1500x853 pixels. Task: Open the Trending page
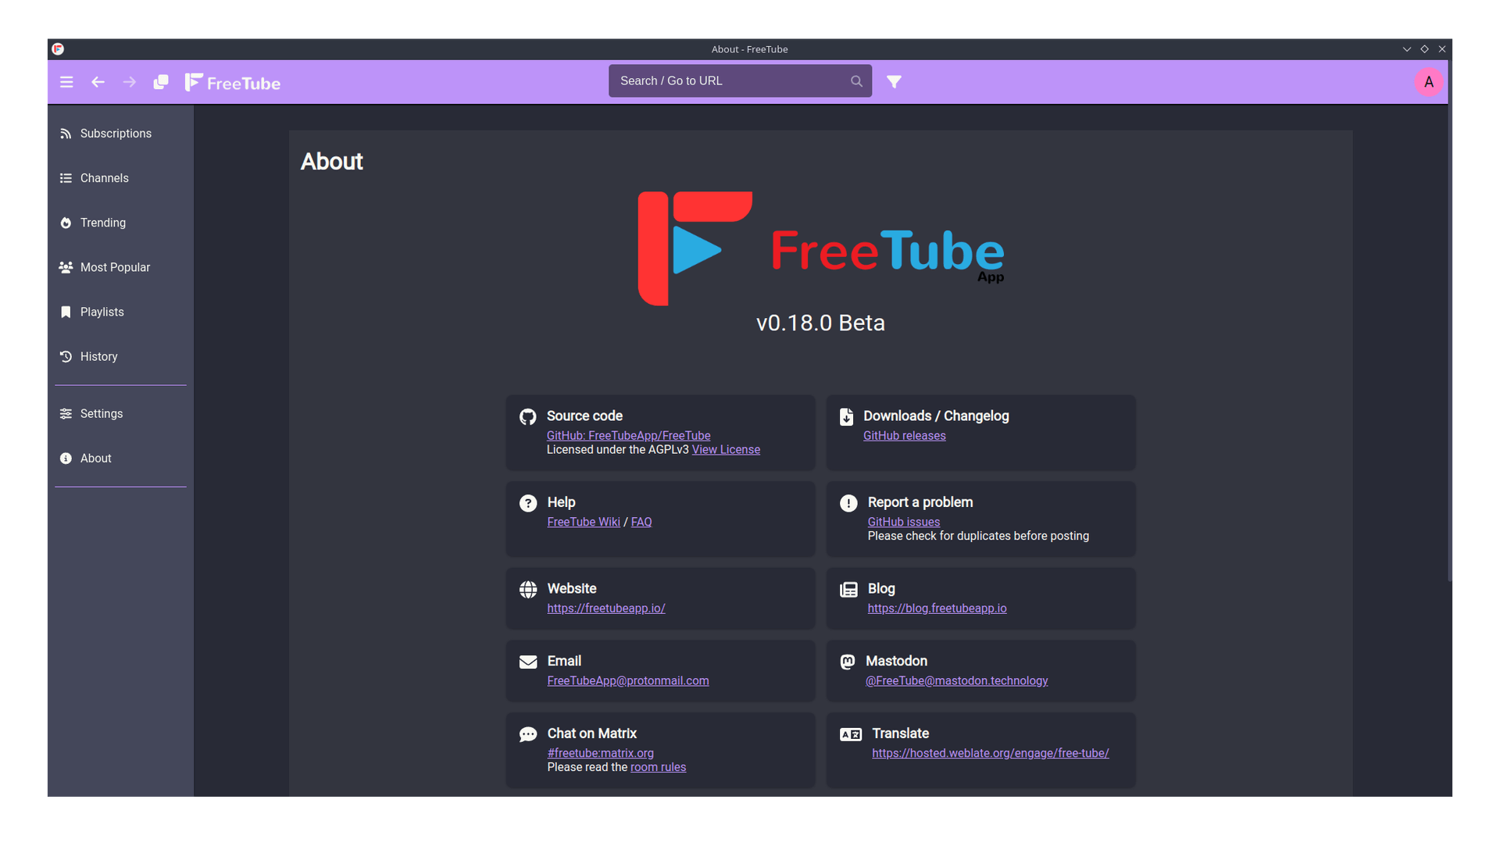click(x=102, y=223)
